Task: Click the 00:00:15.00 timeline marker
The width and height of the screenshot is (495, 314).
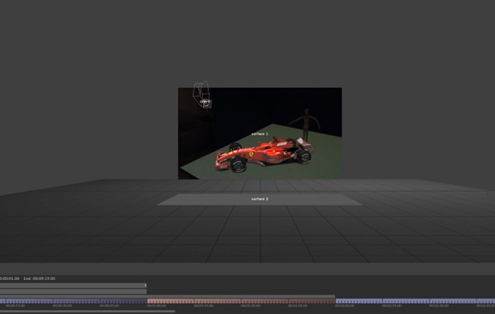Action: point(15,306)
